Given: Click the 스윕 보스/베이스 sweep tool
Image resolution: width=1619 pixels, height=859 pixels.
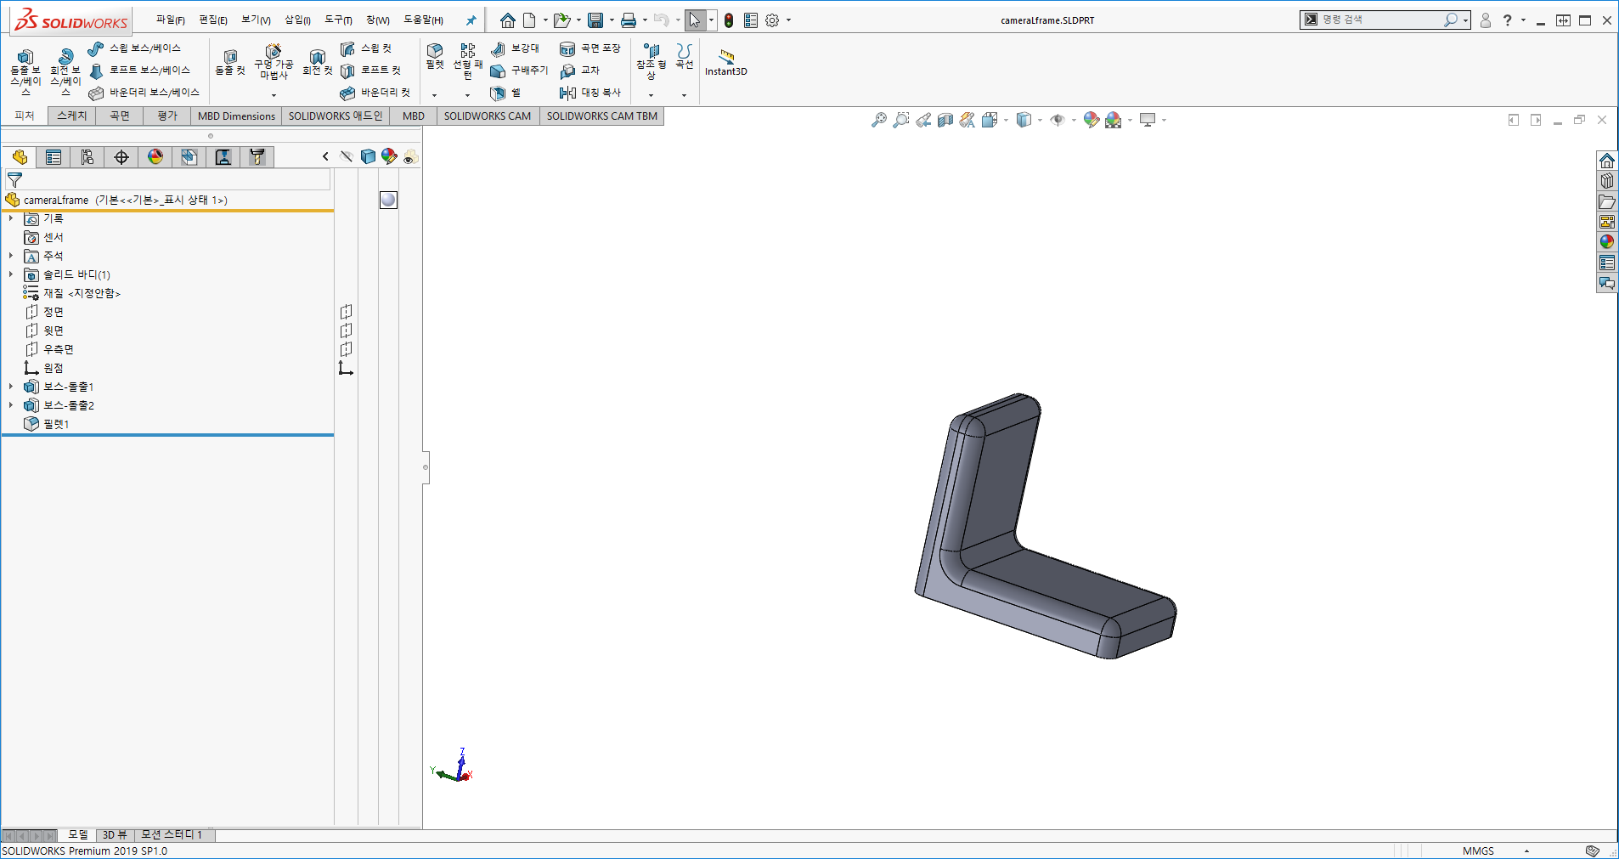Looking at the screenshot, I should coord(134,48).
